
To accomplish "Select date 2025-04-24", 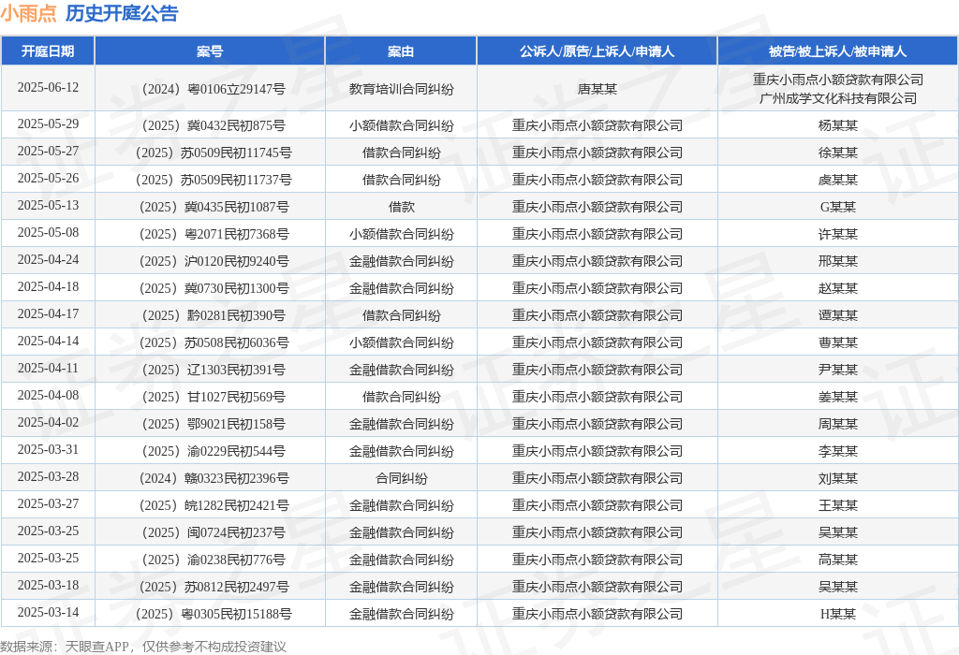I will click(48, 260).
